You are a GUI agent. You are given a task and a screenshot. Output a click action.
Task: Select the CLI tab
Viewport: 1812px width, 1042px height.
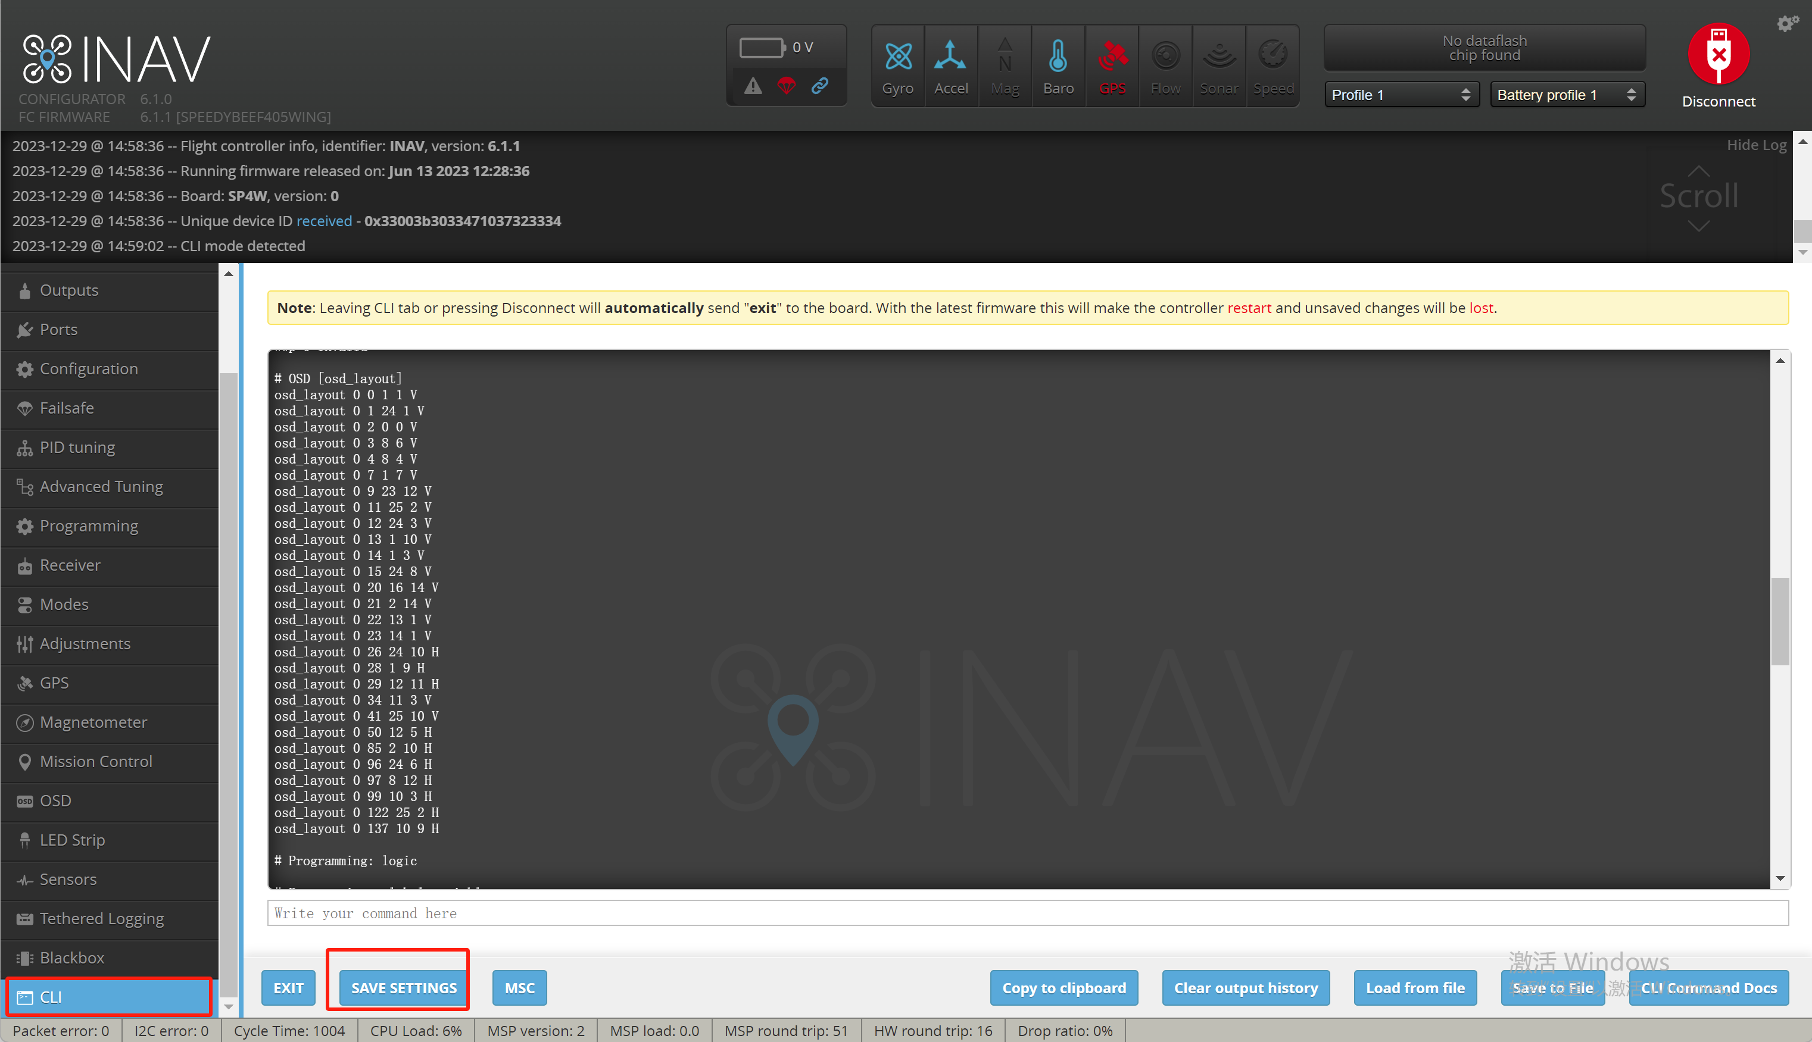(x=110, y=997)
